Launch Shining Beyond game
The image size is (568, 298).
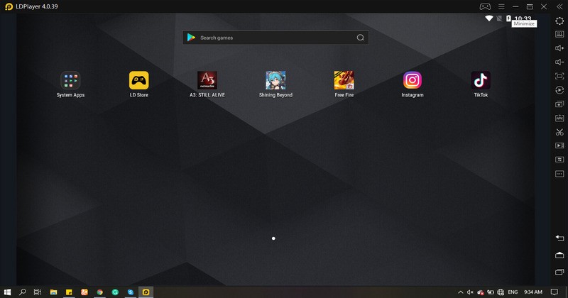tap(275, 80)
